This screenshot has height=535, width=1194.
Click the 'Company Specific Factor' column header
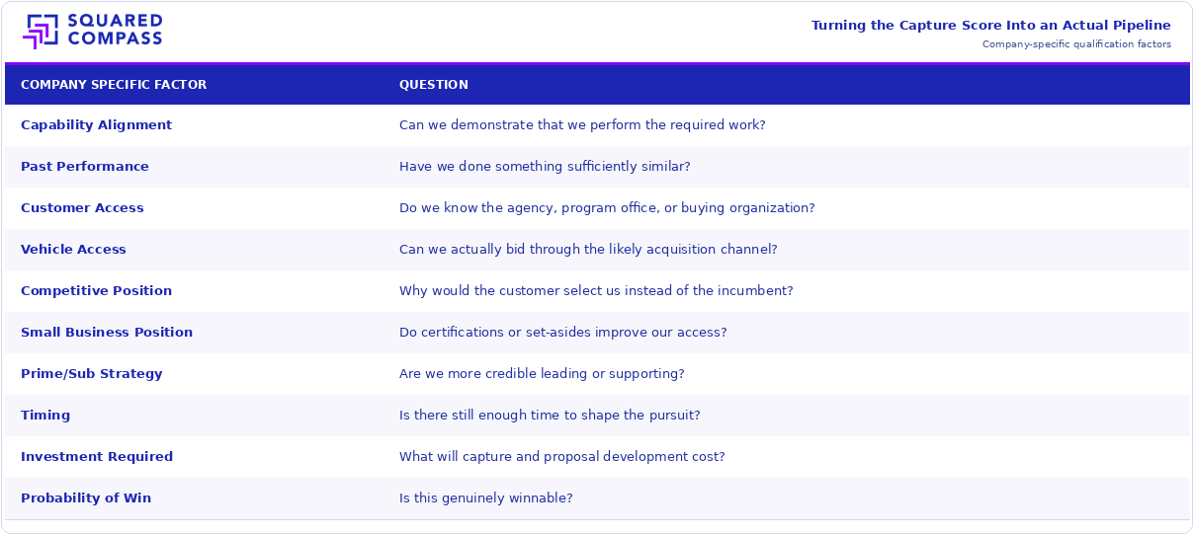coord(114,85)
